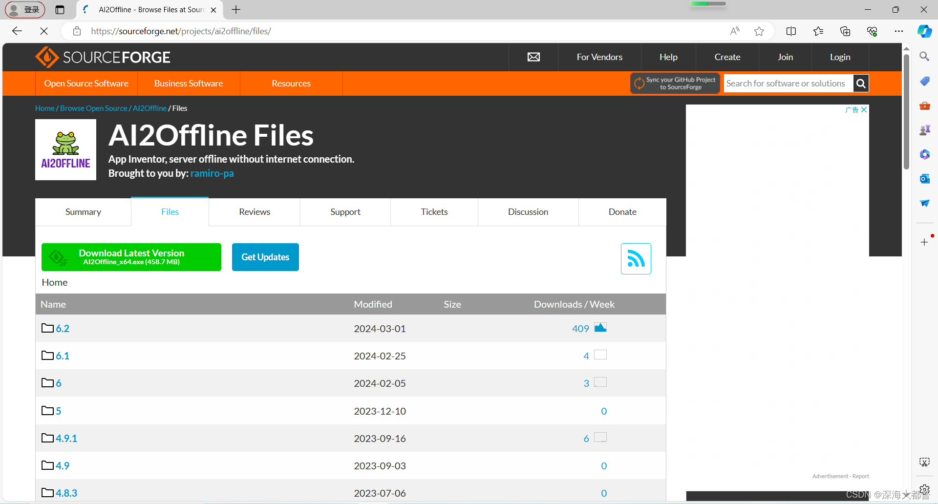Open Resources menu
Viewport: 938px width, 504px height.
click(291, 84)
